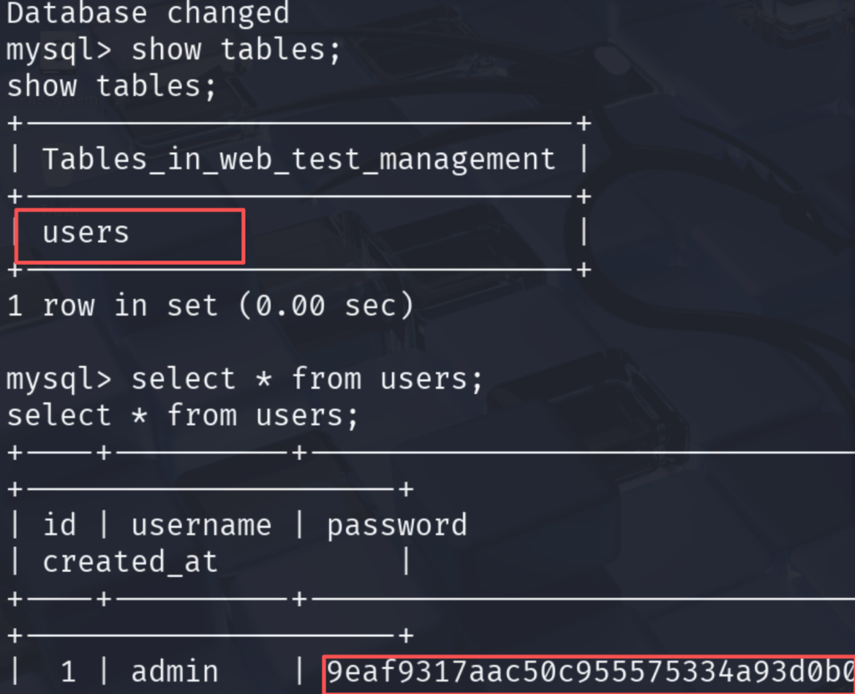Click the 'username' column header
The height and width of the screenshot is (694, 855).
click(201, 525)
